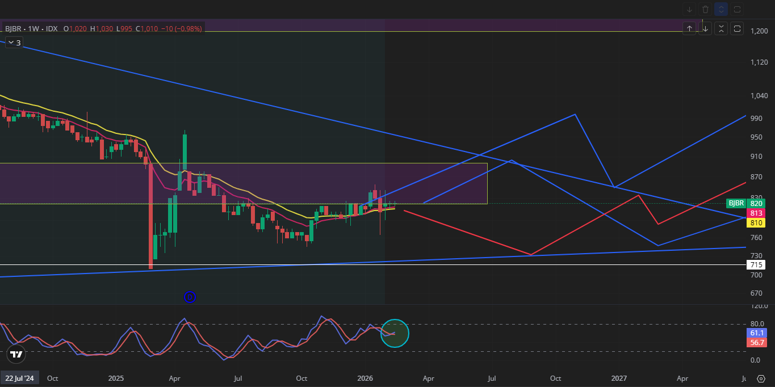The width and height of the screenshot is (775, 387).
Task: Click the 120.0 oscillator scale label
Action: 759,306
